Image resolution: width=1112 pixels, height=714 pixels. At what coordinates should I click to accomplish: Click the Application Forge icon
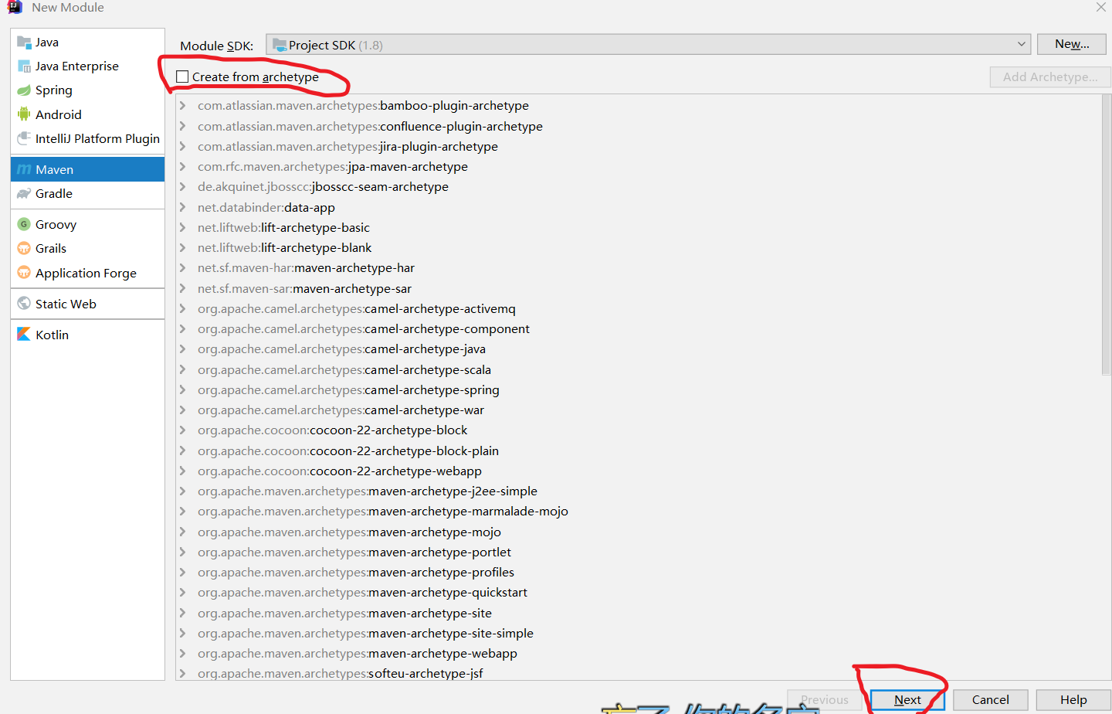coord(24,273)
